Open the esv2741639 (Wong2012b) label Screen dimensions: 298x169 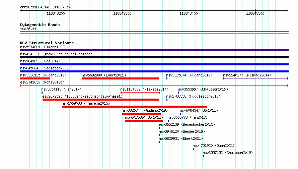coord(42,82)
